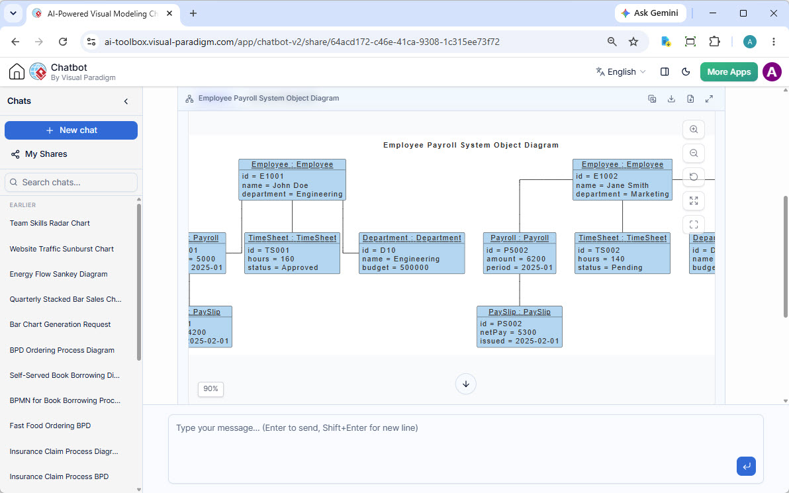The height and width of the screenshot is (493, 789).
Task: Select Employee E1002 Jane Smith object
Action: click(622, 179)
